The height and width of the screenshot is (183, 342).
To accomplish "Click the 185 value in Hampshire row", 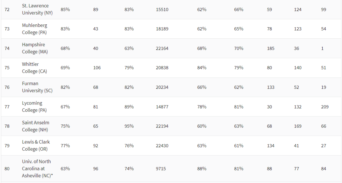I will [271, 48].
